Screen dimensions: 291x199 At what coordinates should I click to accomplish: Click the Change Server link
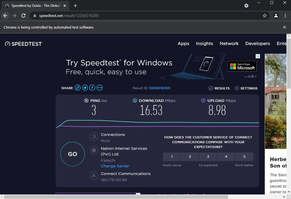click(115, 166)
